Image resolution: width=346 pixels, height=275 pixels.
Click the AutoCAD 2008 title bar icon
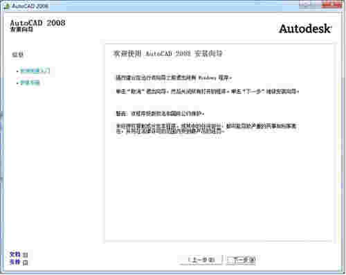[7, 6]
